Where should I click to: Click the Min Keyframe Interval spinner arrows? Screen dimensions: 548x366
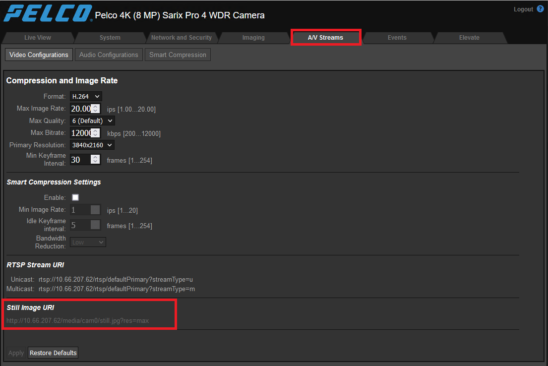(95, 159)
